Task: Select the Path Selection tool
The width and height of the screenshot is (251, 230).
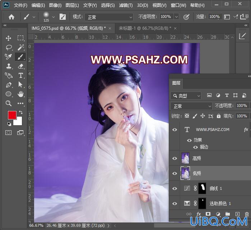Action: click(x=20, y=85)
